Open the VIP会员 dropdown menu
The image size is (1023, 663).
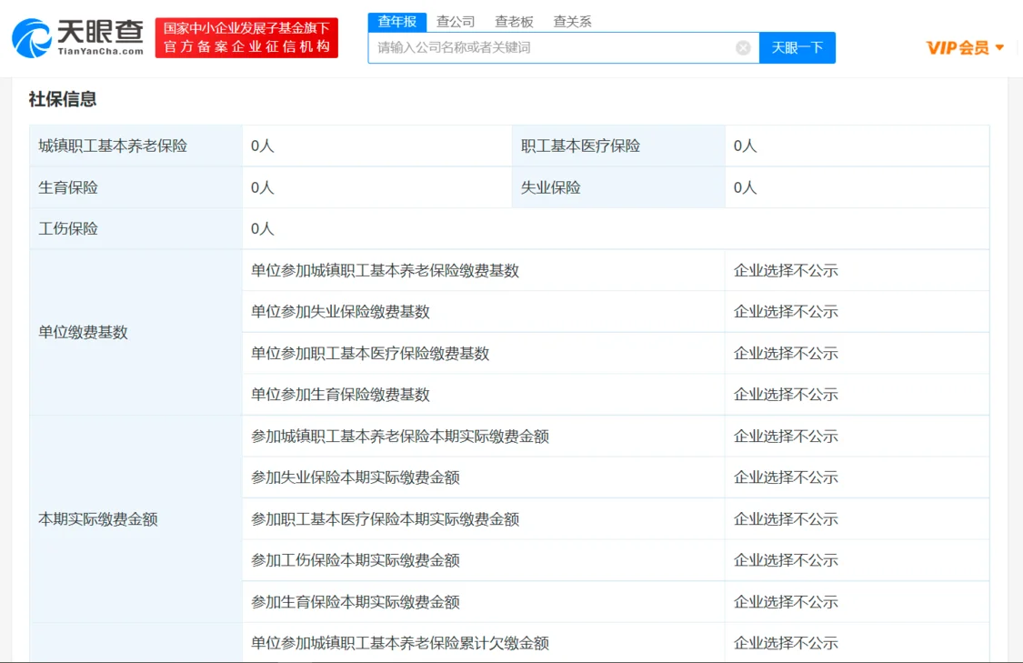pyautogui.click(x=965, y=48)
